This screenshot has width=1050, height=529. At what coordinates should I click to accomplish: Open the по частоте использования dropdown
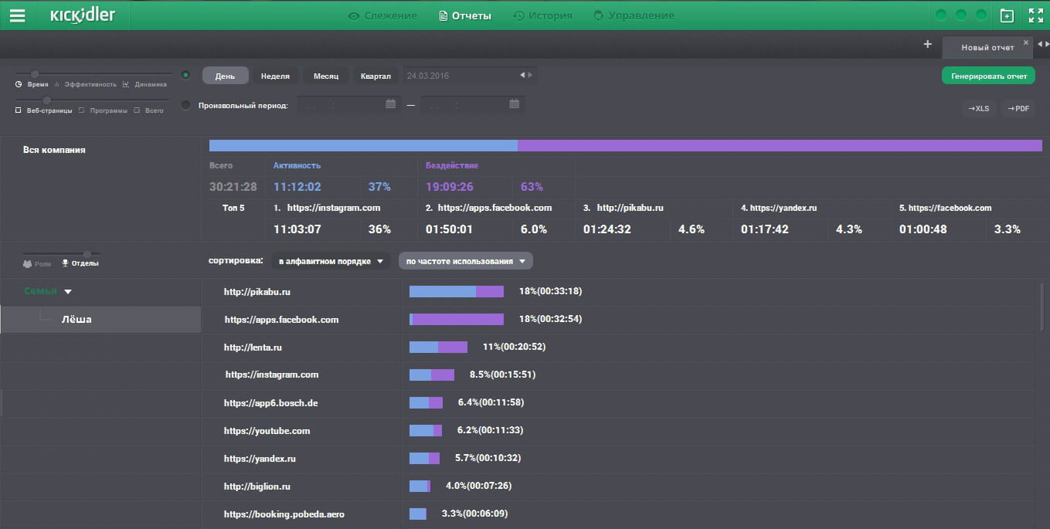coord(465,261)
